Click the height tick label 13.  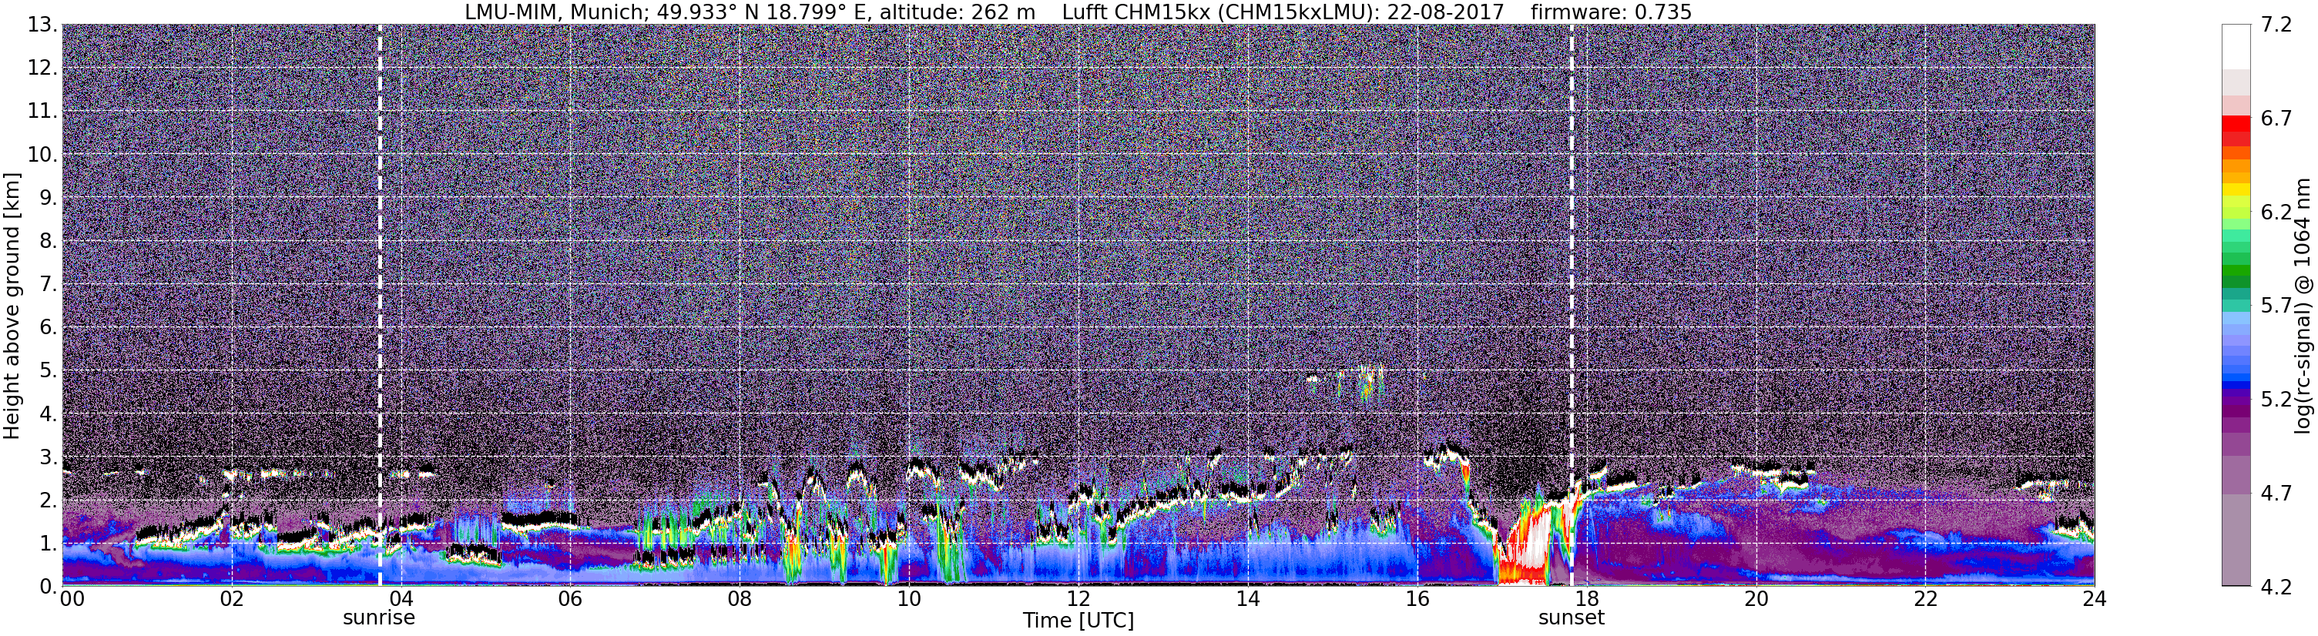coord(42,25)
